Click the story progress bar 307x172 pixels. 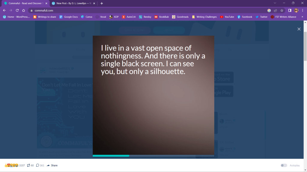click(153, 156)
